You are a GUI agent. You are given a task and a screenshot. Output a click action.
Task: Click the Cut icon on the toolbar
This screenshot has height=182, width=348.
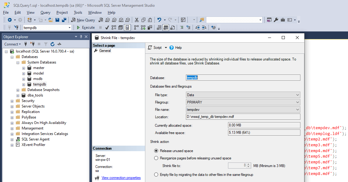[136, 20]
